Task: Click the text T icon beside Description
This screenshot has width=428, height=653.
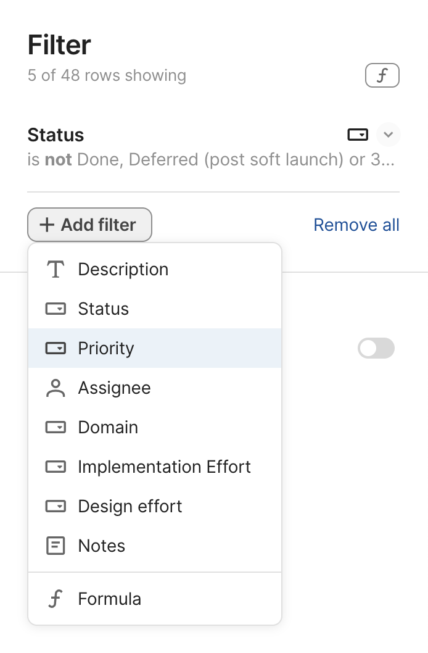Action: 56,270
